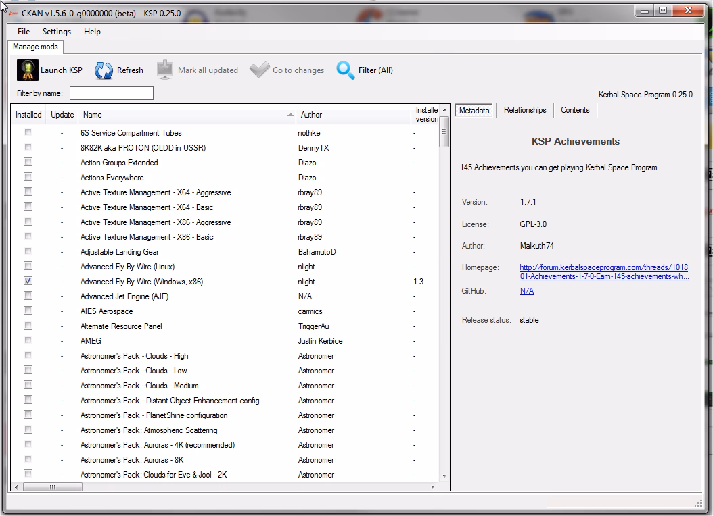This screenshot has width=713, height=516.
Task: Select Astronomer's Pack - PlanetShine configuration row
Action: coord(225,415)
